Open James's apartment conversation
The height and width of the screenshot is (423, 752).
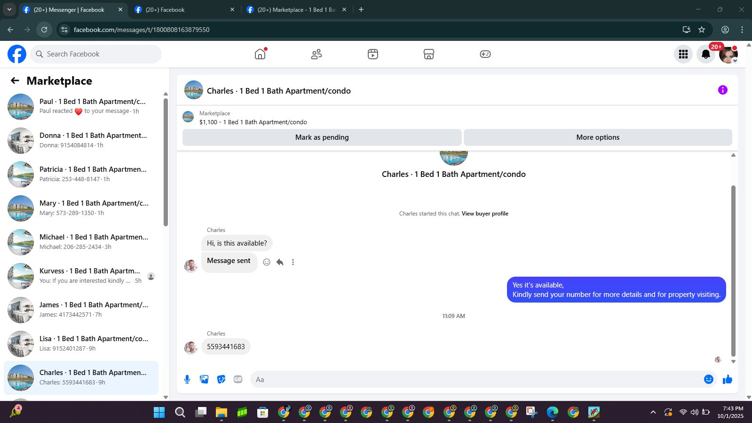[x=81, y=310]
